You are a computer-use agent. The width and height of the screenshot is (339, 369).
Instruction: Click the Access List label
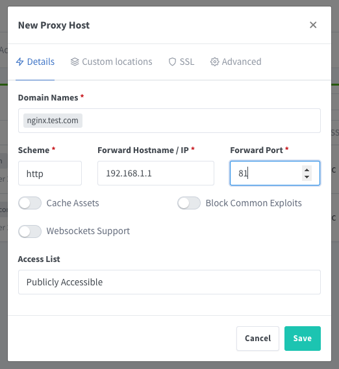tap(39, 259)
